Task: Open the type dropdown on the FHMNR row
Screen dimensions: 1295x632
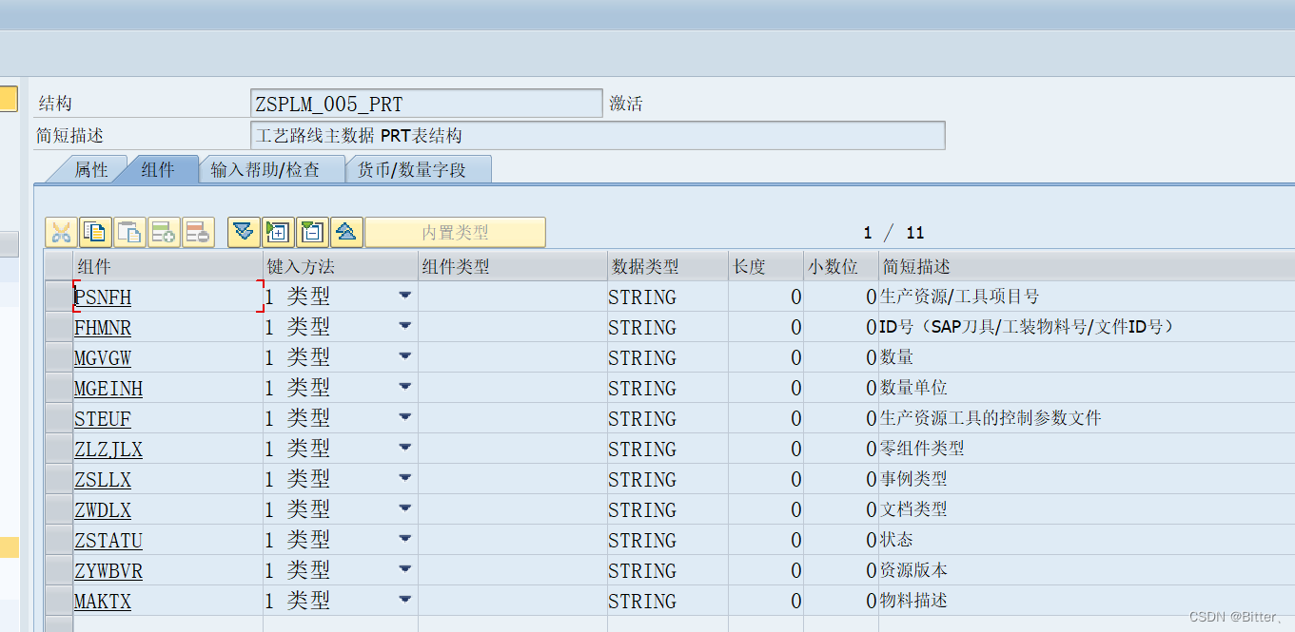Action: 405,326
